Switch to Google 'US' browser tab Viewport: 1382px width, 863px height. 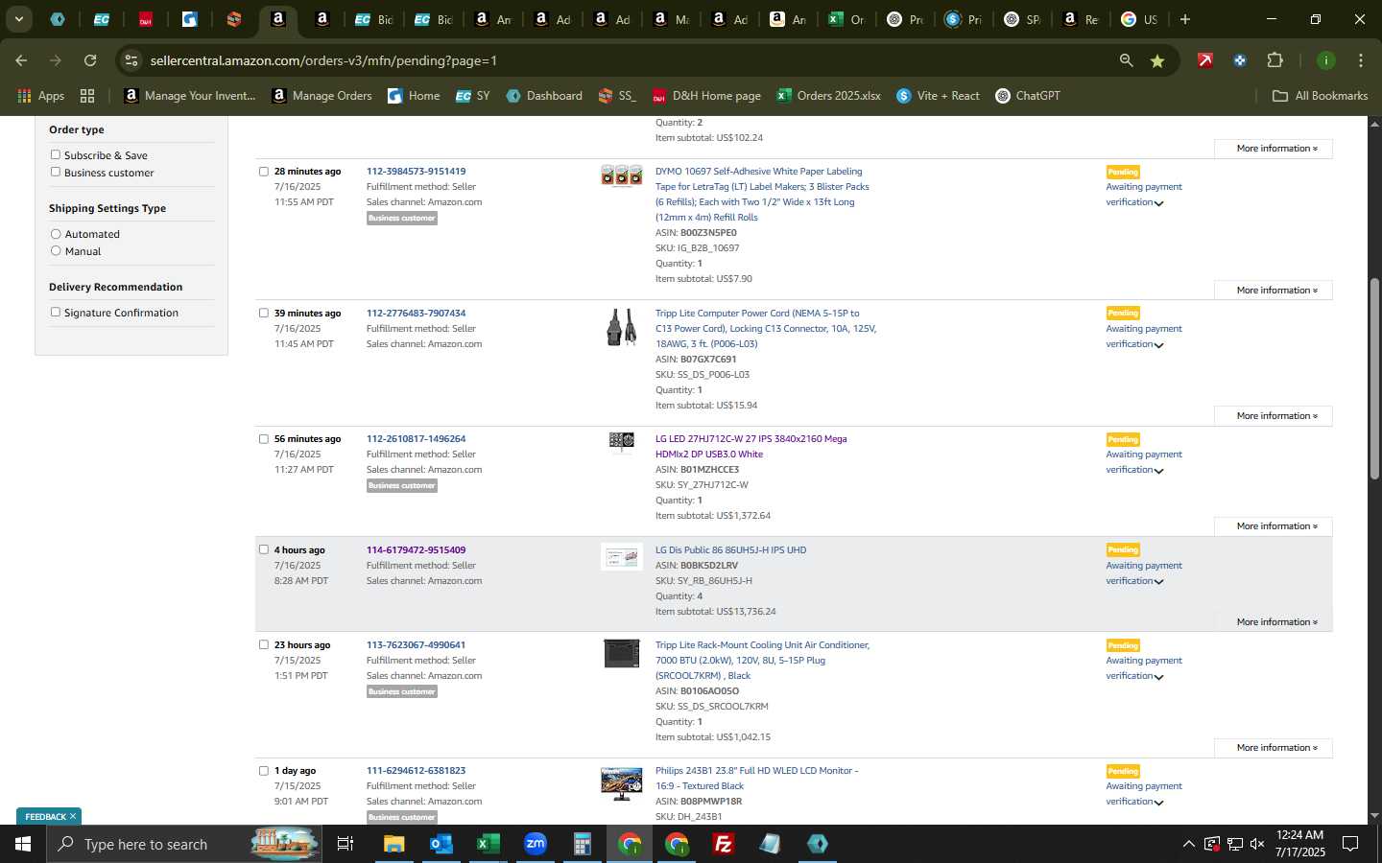click(x=1139, y=19)
